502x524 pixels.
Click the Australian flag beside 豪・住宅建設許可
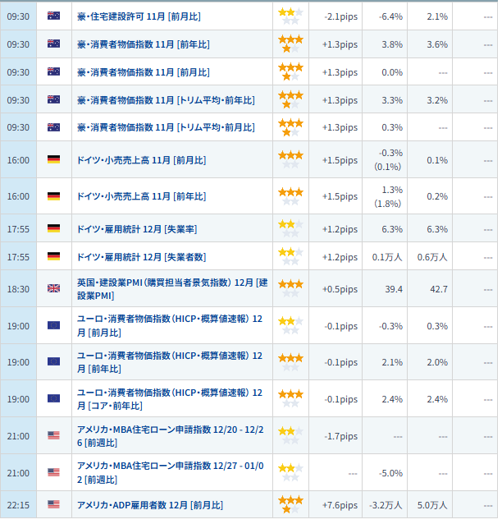coord(53,16)
